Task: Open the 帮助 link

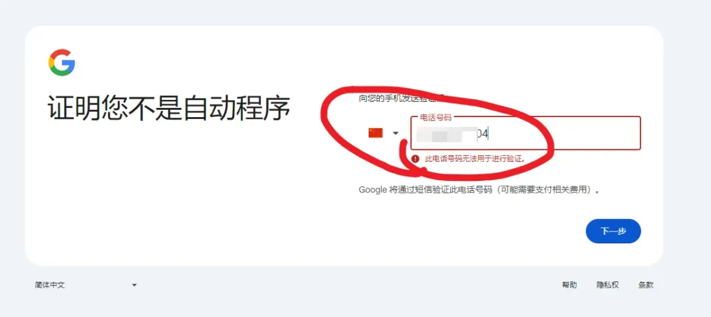Action: (x=569, y=285)
